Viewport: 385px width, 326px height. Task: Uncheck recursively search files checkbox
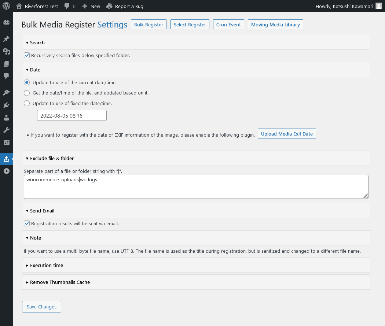(27, 56)
